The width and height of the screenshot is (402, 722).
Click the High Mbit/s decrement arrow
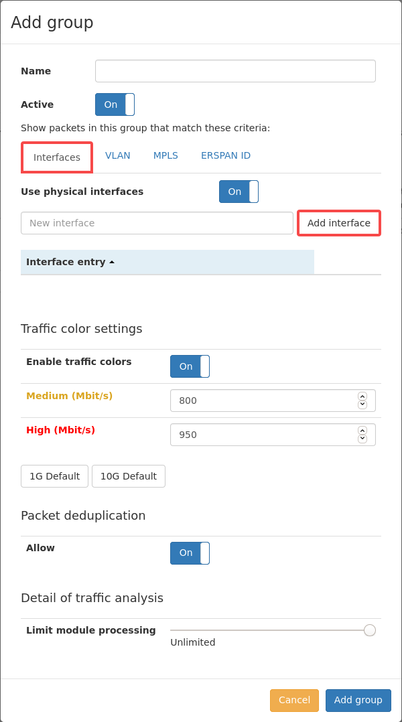[362, 439]
